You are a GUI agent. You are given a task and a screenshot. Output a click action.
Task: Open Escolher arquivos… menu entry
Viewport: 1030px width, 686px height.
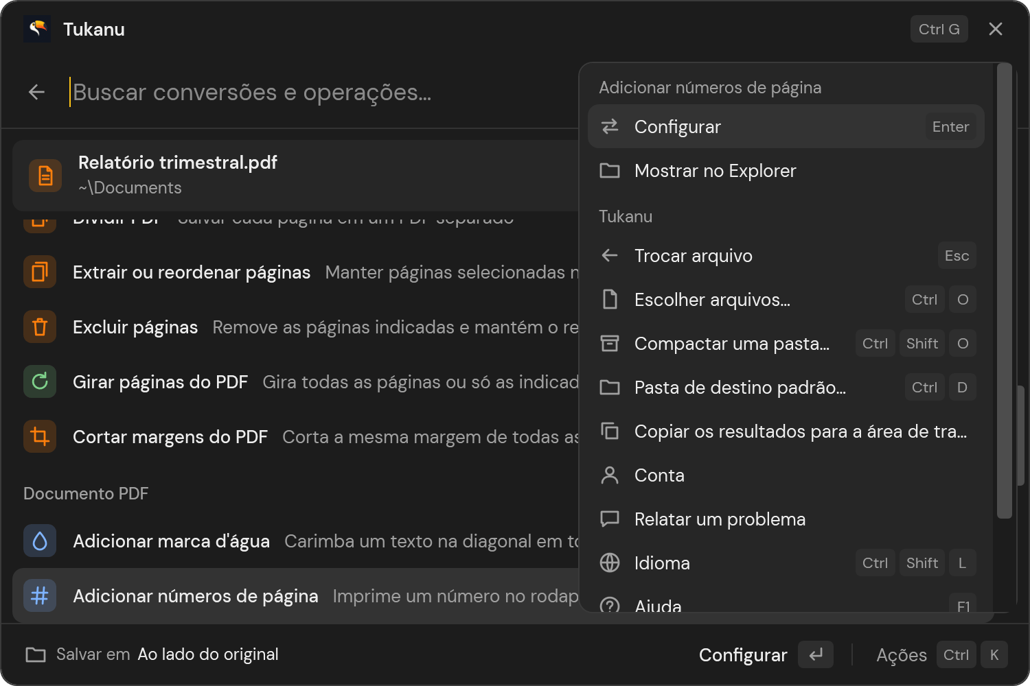pos(786,299)
